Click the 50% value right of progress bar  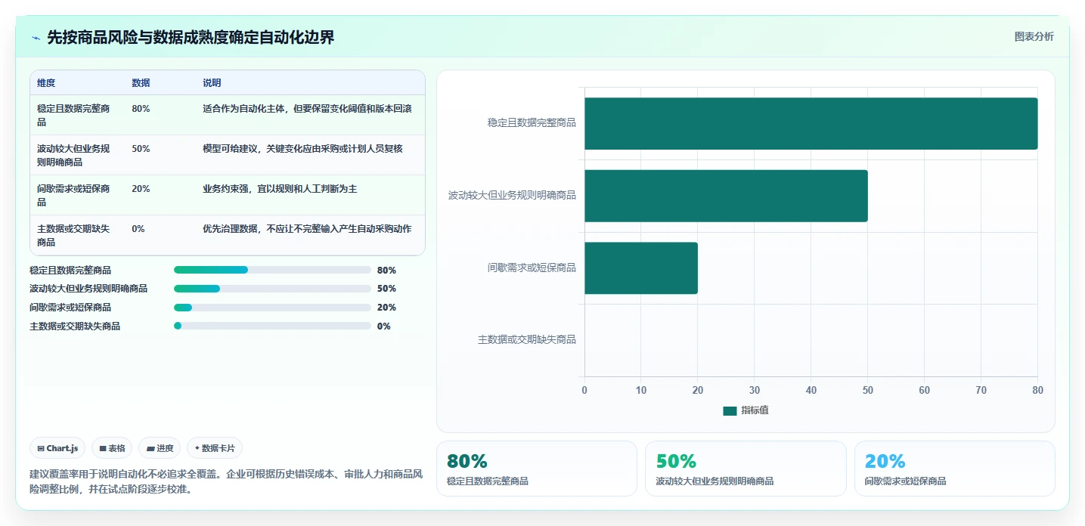(x=386, y=289)
